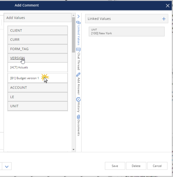Screen dimensions: 173x177
Task: Open the Chat Thread speech bubble icon
Action: click(78, 49)
